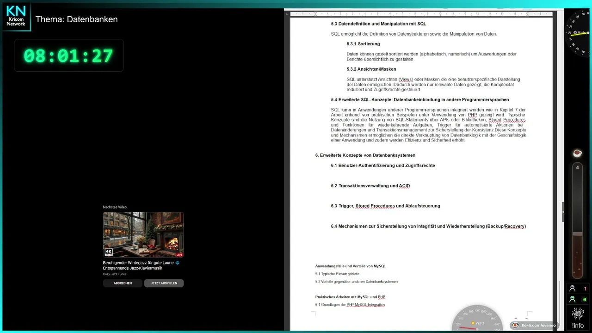Click the snowflake icon after the video title
The width and height of the screenshot is (592, 333).
(x=177, y=263)
